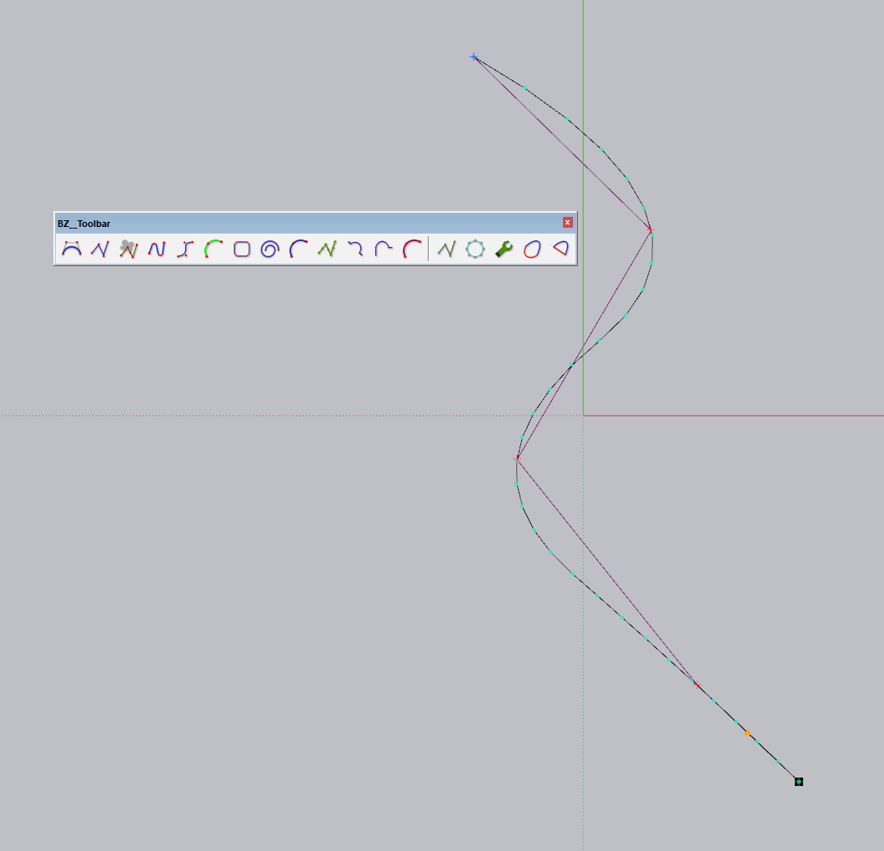This screenshot has width=884, height=851.
Task: Select the circle with cyan vertex dots tool
Action: [x=475, y=249]
